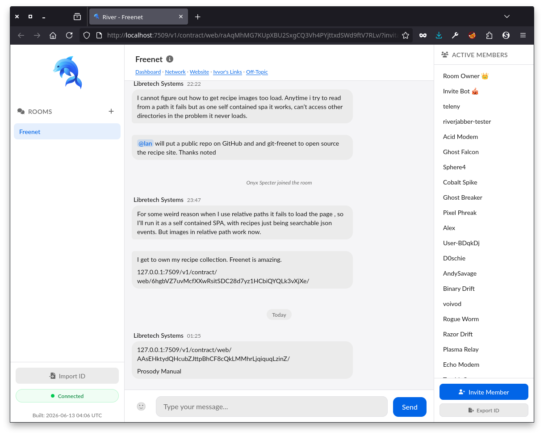Click the orange extension icon in toolbar
This screenshot has width=544, height=436.
pos(472,35)
